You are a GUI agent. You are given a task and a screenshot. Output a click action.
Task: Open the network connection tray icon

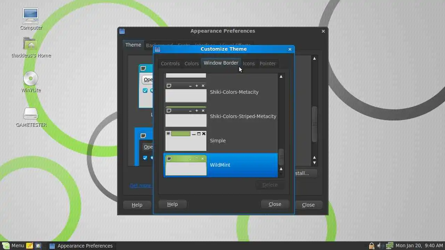[389, 245]
